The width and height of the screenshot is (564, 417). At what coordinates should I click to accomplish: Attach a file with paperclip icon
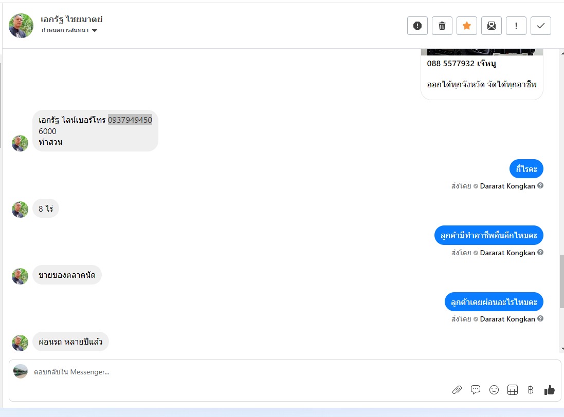tap(457, 390)
